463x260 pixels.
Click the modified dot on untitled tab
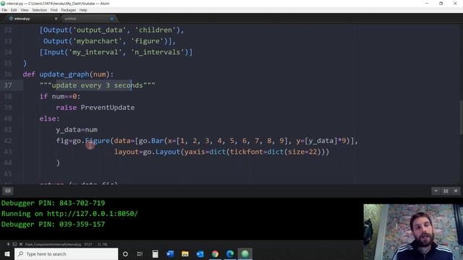[x=112, y=19]
